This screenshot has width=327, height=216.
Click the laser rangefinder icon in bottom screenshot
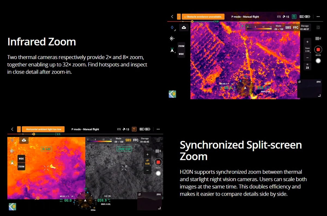click(x=12, y=151)
